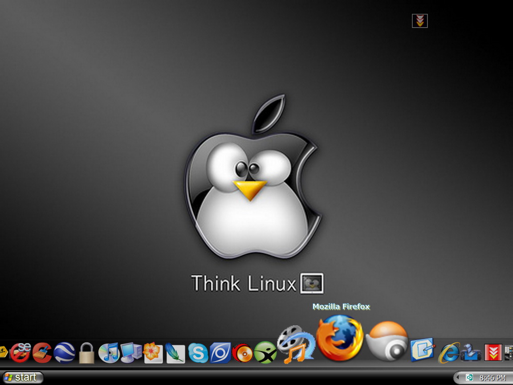Screen dimensions: 513x385
Task: Click the Start button
Action: coord(22,377)
